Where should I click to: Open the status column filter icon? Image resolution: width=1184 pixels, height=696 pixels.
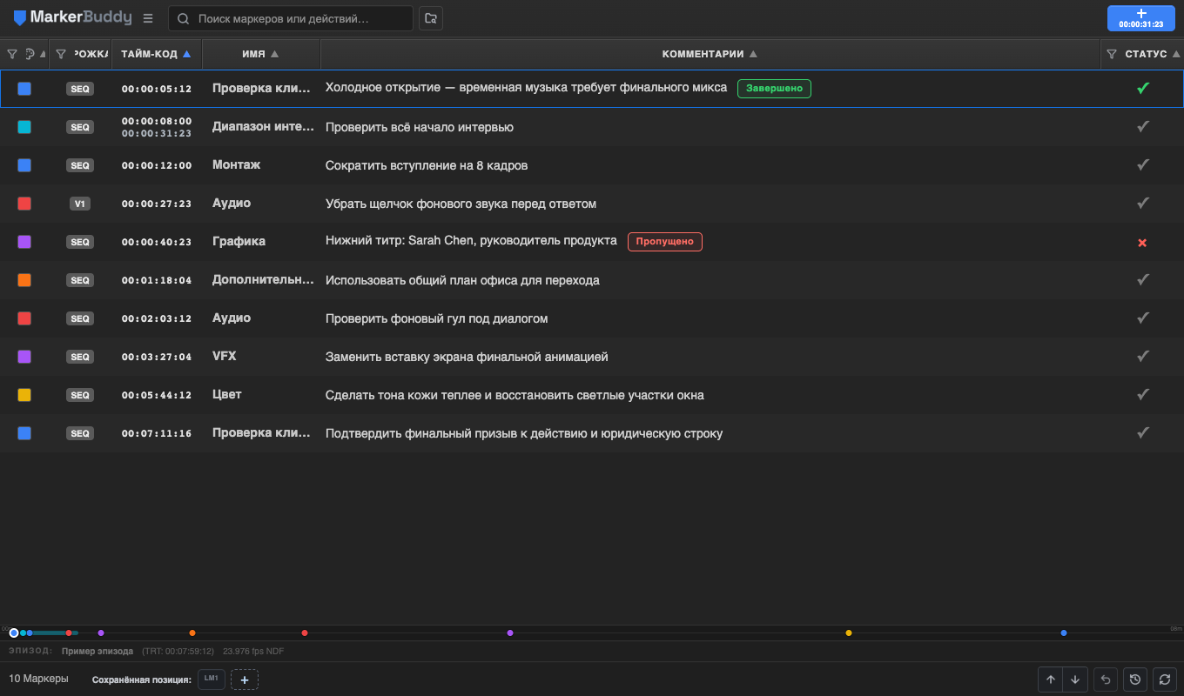[1112, 54]
